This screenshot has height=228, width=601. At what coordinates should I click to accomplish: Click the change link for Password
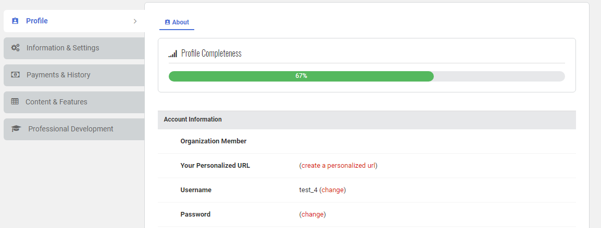click(x=312, y=214)
